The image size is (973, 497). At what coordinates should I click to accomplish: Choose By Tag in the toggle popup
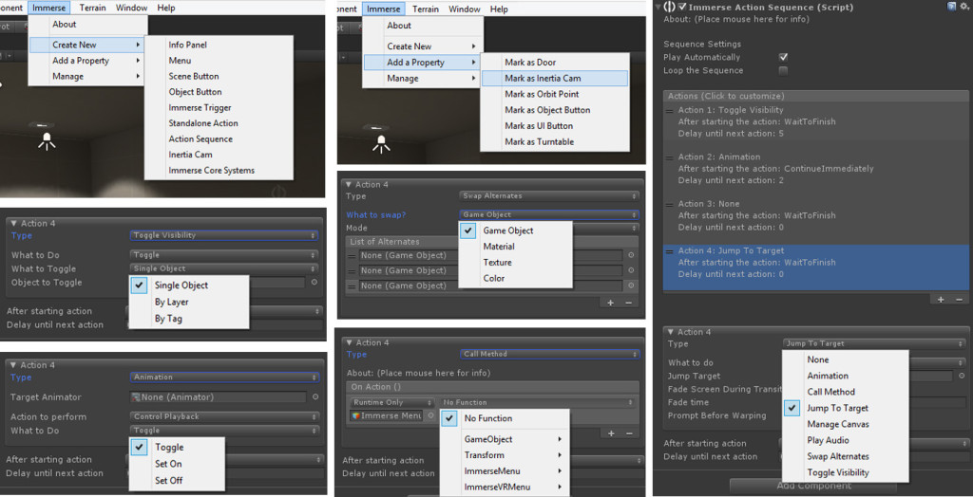click(x=189, y=319)
